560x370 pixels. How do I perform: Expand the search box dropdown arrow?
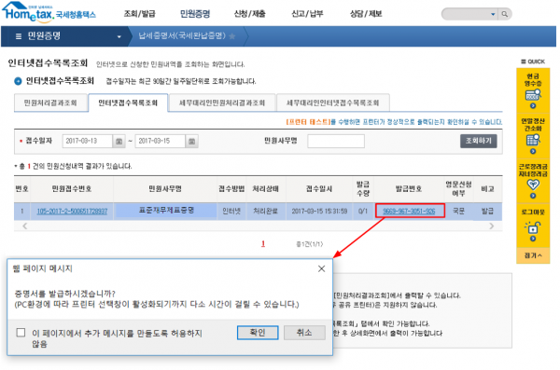coord(493,14)
